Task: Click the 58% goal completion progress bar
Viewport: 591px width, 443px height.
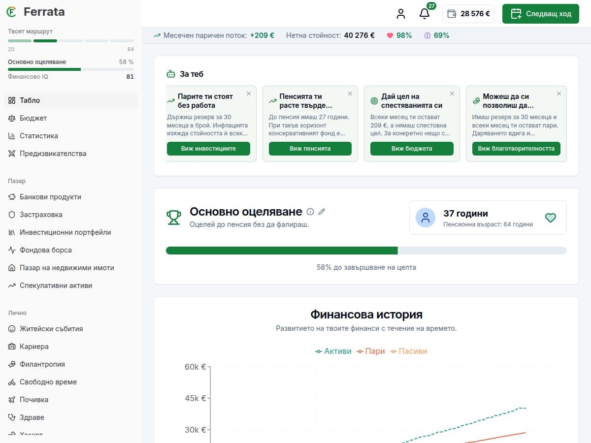Action: [366, 251]
